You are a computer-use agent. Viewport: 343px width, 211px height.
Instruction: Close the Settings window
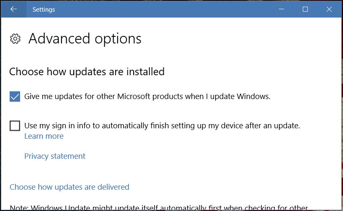click(329, 9)
